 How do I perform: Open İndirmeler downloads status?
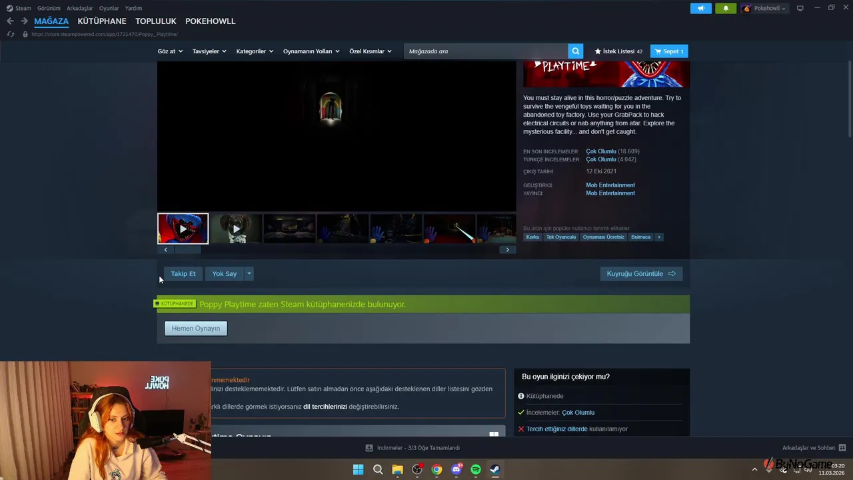pos(413,448)
